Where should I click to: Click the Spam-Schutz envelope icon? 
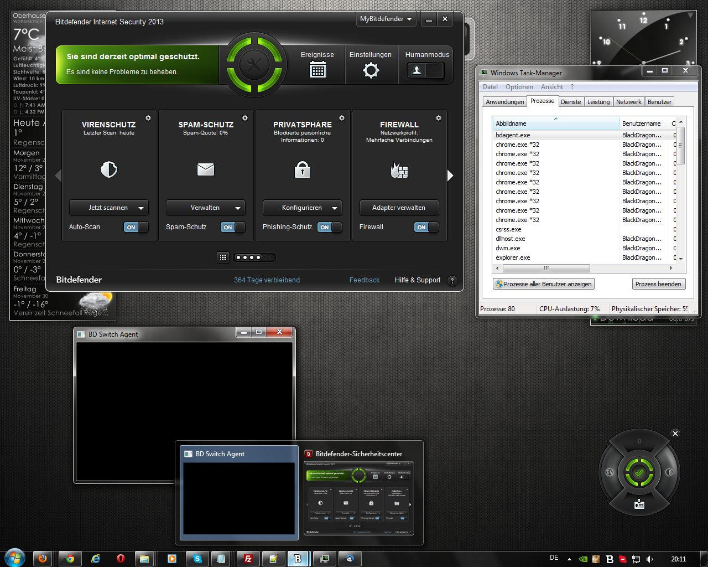pyautogui.click(x=206, y=169)
